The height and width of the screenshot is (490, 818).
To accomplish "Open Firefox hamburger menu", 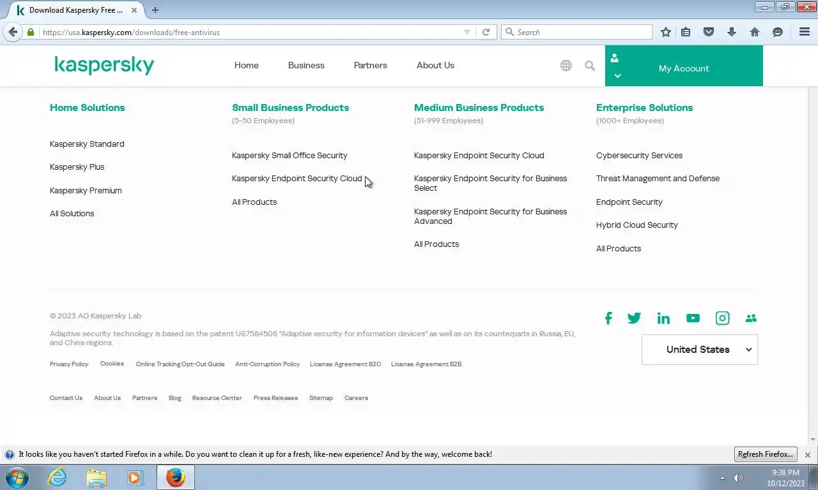I will [805, 32].
